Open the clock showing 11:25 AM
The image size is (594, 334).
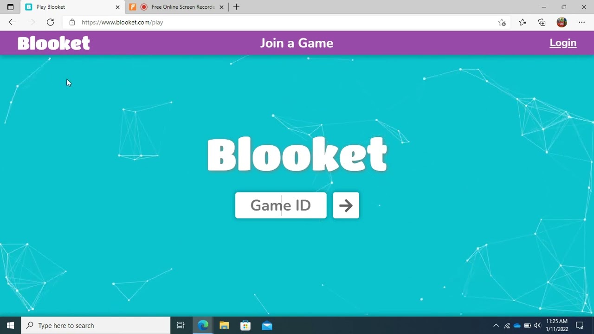click(x=557, y=325)
